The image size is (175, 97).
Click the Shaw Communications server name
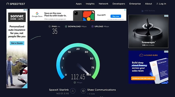pyautogui.click(x=101, y=90)
